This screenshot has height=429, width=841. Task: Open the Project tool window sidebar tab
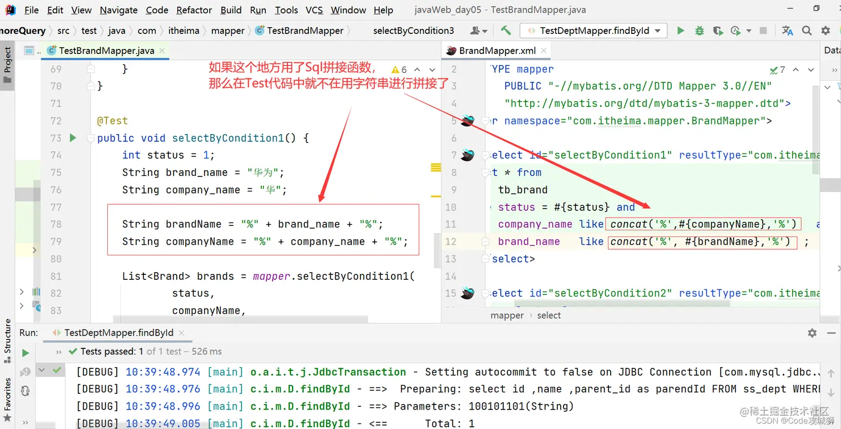[x=7, y=66]
